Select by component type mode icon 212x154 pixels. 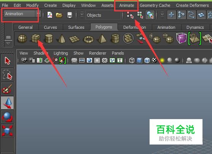[150, 15]
